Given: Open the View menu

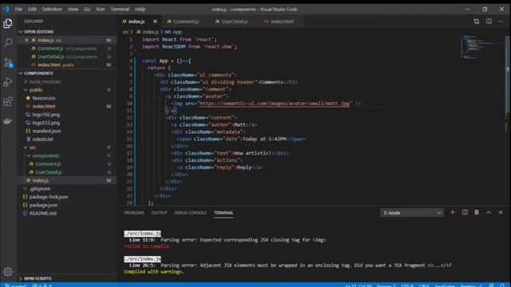Looking at the screenshot, I should point(73,9).
